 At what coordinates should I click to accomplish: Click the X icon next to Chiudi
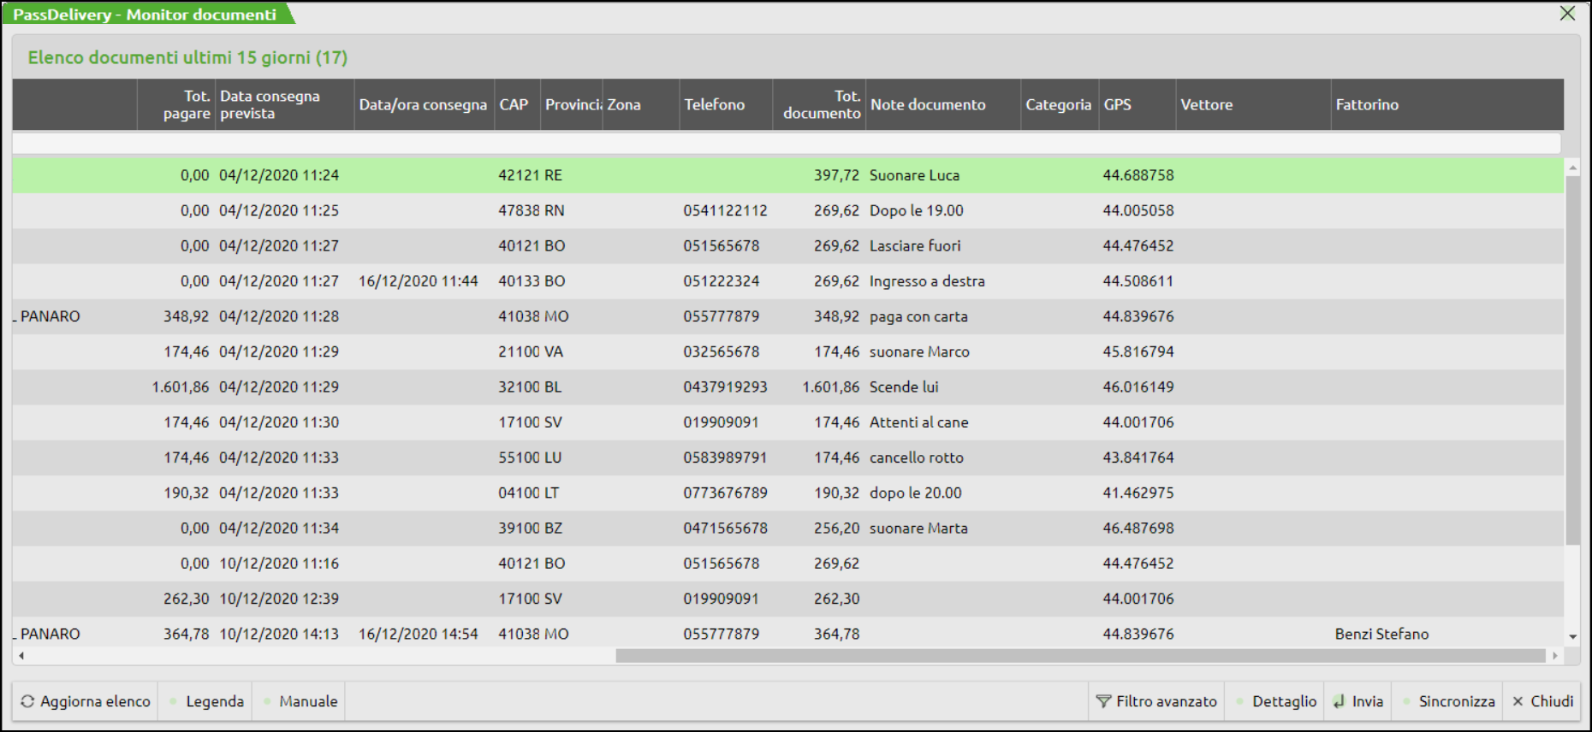1518,701
